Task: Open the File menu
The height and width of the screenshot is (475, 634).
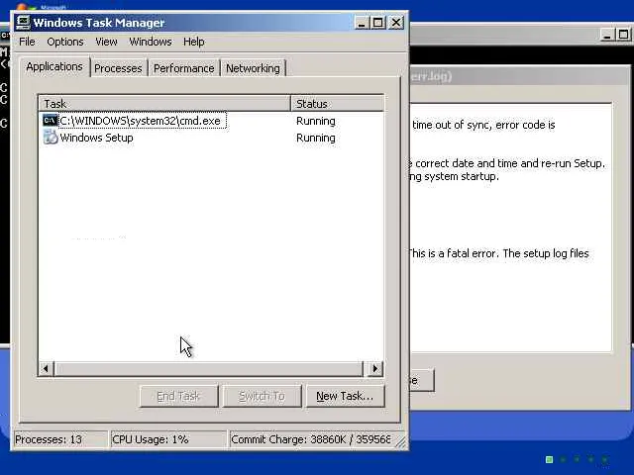Action: (x=27, y=42)
